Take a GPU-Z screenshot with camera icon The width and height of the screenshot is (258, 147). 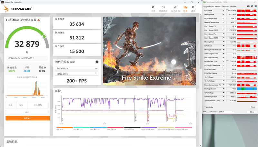pyautogui.click(x=248, y=6)
